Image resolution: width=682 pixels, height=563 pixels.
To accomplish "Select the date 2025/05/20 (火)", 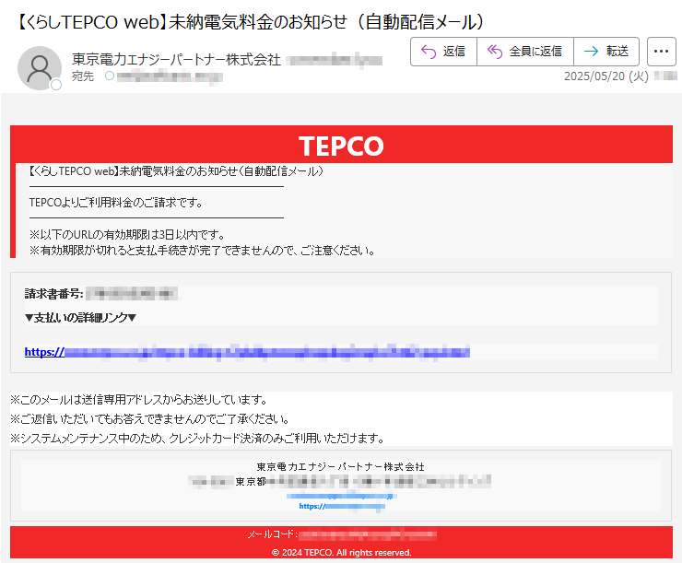I will pos(606,76).
